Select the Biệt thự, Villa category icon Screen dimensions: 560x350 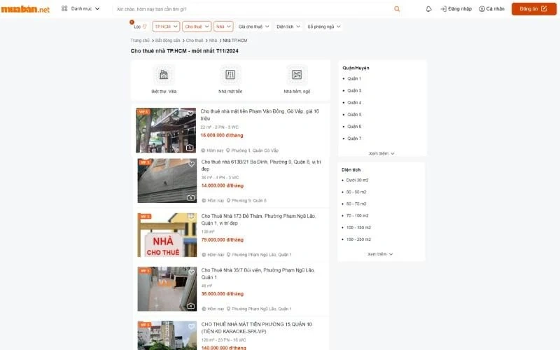tap(163, 75)
